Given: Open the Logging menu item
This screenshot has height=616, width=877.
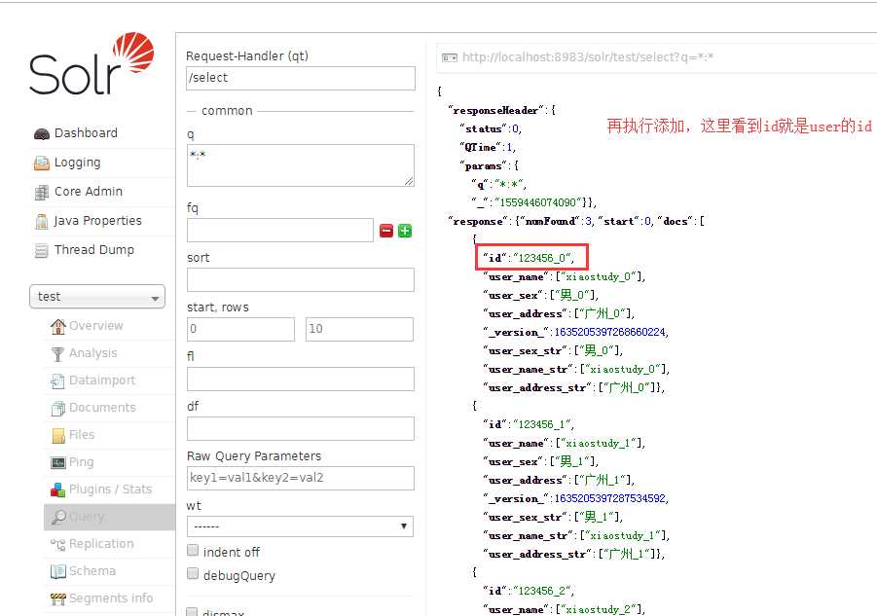Looking at the screenshot, I should (77, 163).
